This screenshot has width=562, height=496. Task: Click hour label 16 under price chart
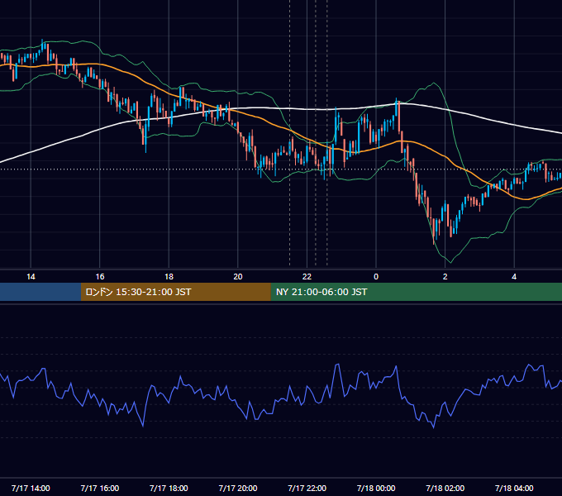pos(100,277)
